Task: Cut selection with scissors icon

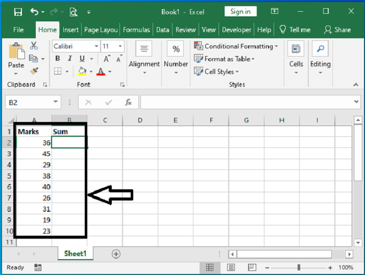Action: coord(34,45)
